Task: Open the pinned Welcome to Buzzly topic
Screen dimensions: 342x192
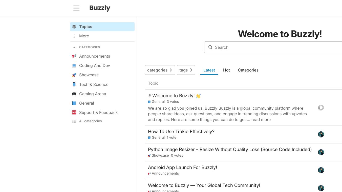Action: point(174,96)
